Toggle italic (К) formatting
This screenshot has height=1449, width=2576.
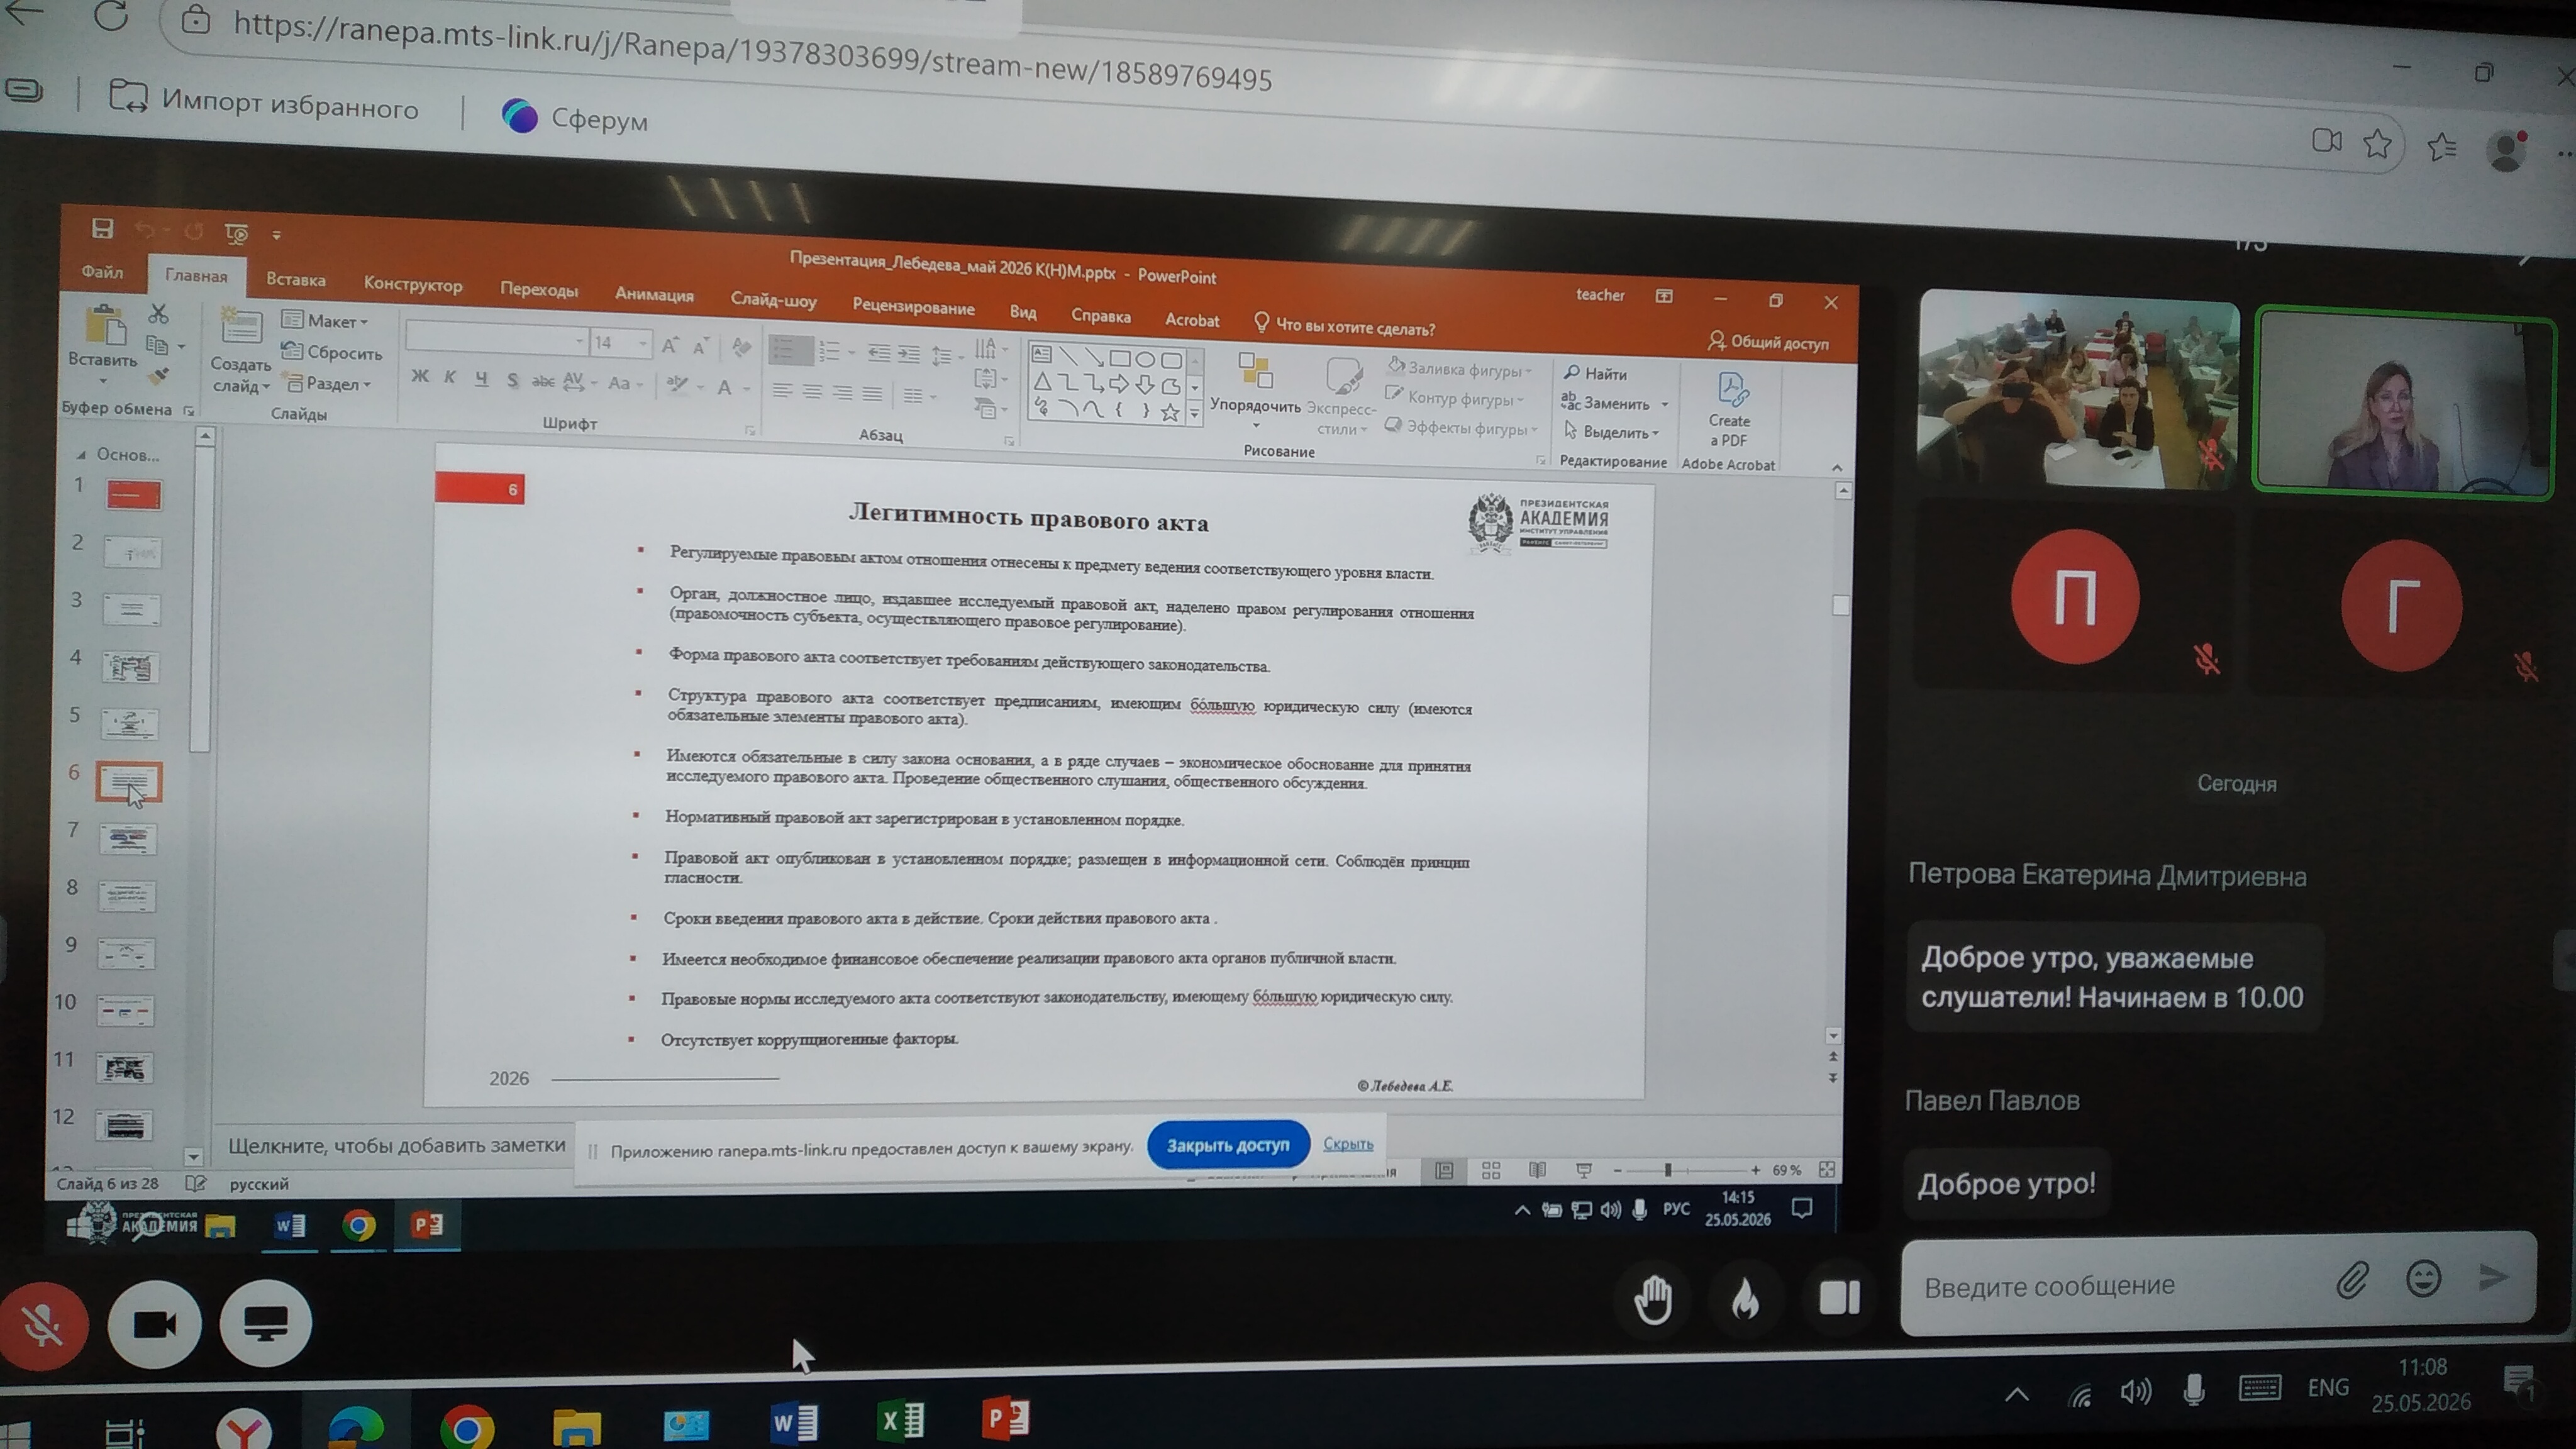pos(450,377)
